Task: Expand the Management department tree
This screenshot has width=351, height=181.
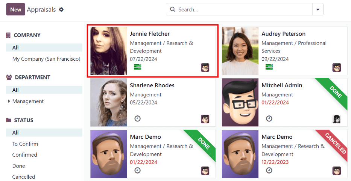Action: pyautogui.click(x=9, y=101)
